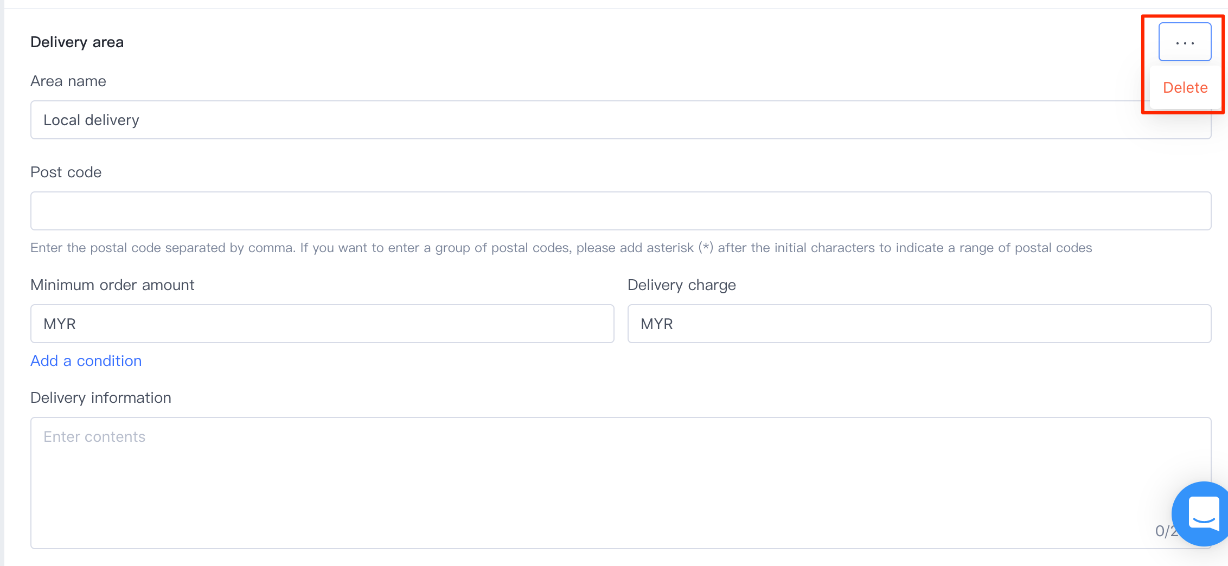Click the Area name label
Viewport: 1228px width, 566px height.
(68, 81)
